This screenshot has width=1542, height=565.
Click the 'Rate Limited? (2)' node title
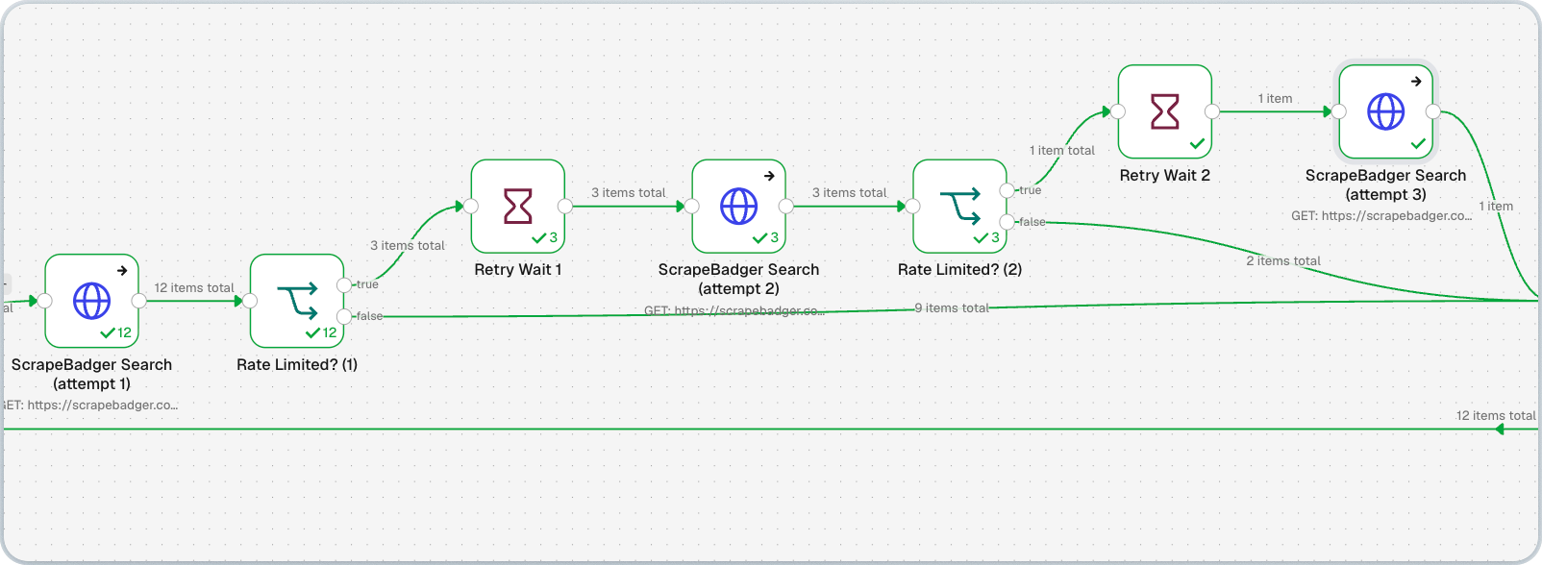[960, 269]
